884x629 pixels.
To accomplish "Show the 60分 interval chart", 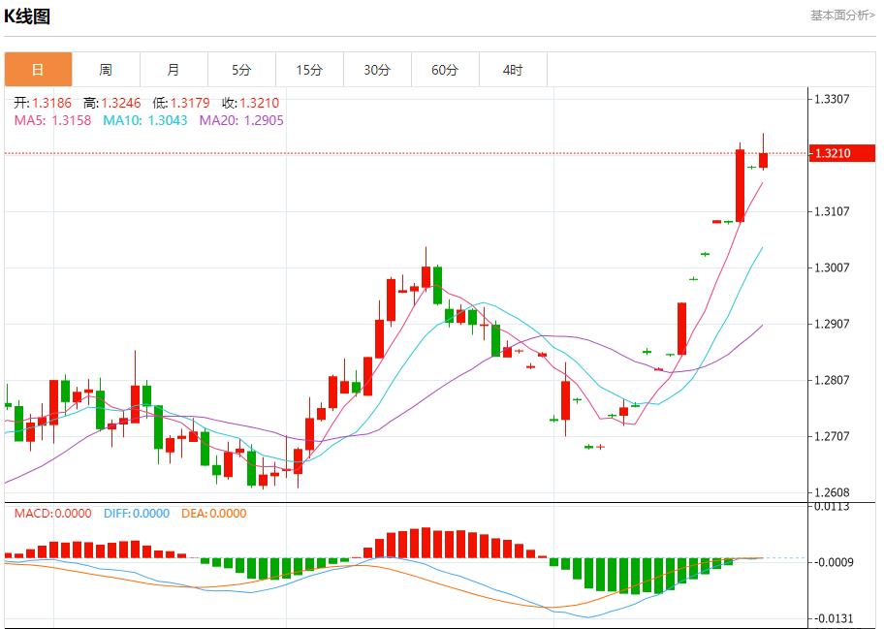I will tap(445, 70).
